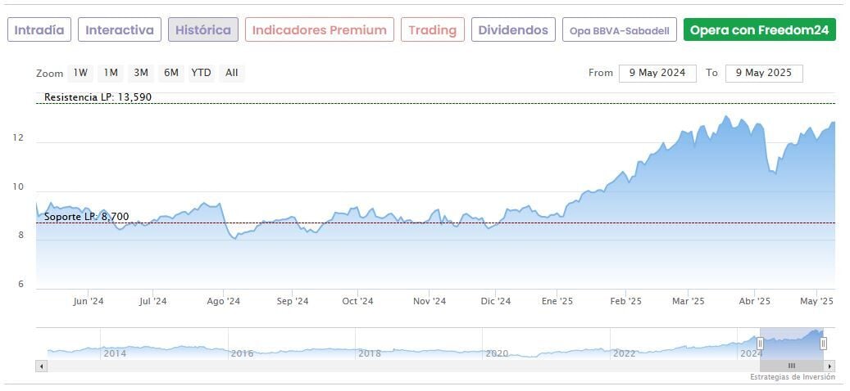The height and width of the screenshot is (391, 850).
Task: Switch to the Interactiva tab
Action: 120,30
